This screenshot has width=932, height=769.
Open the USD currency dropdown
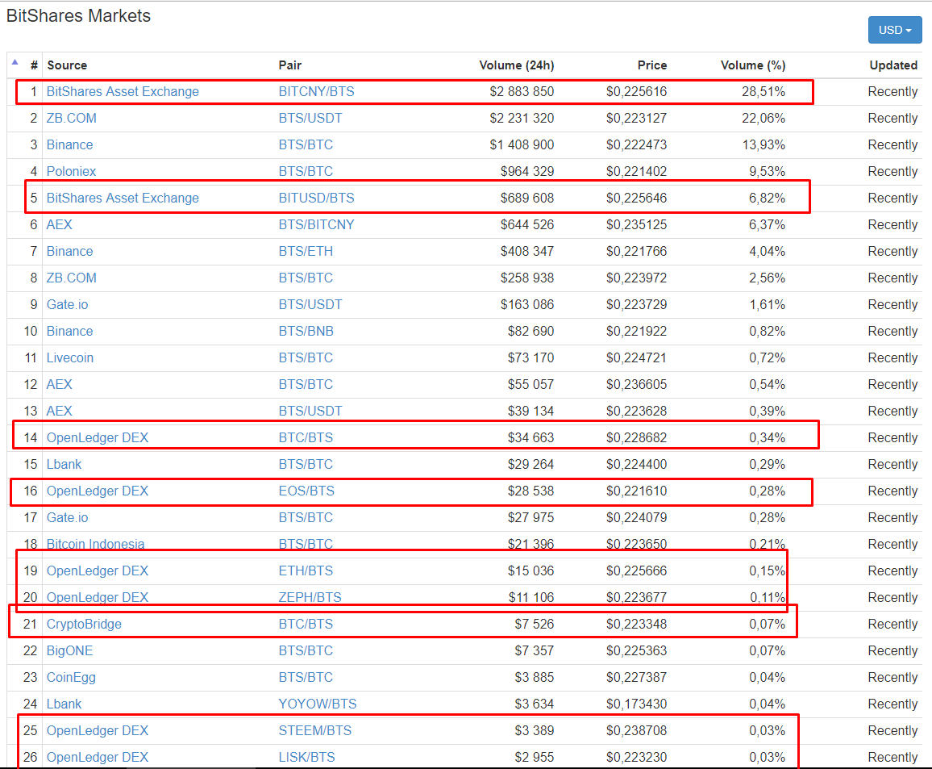pyautogui.click(x=894, y=30)
